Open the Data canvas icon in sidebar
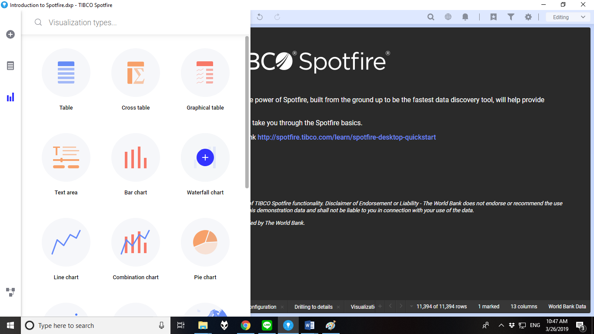Viewport: 594px width, 334px height. coord(10,292)
